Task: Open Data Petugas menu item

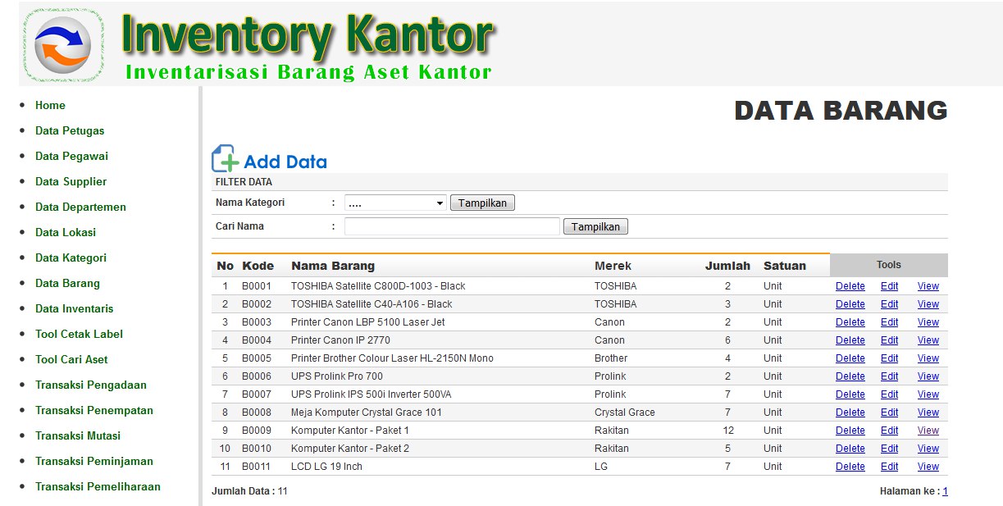Action: [70, 130]
